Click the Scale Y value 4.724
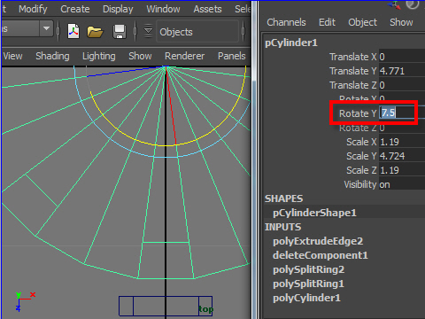Screen dimensions: 425x319 point(402,156)
